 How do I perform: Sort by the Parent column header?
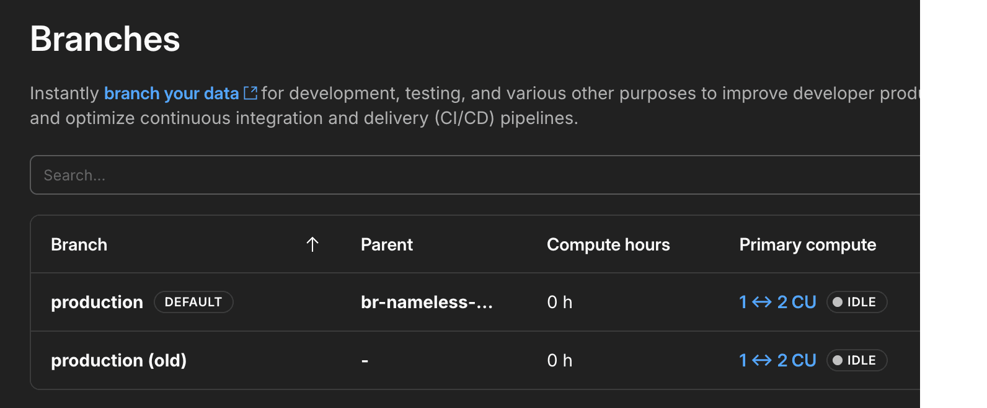point(386,244)
